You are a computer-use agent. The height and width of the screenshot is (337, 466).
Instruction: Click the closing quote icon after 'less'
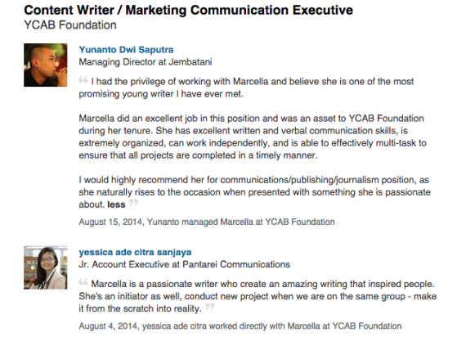tap(133, 202)
